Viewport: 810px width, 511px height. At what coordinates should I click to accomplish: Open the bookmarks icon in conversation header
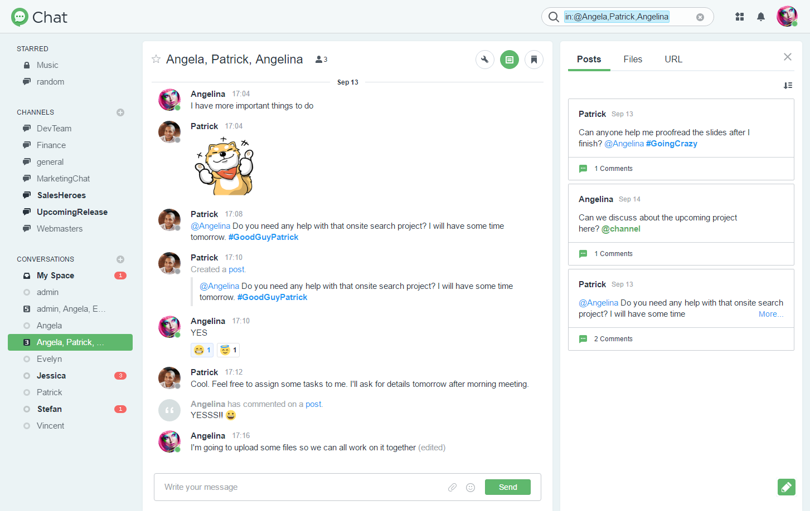click(533, 60)
